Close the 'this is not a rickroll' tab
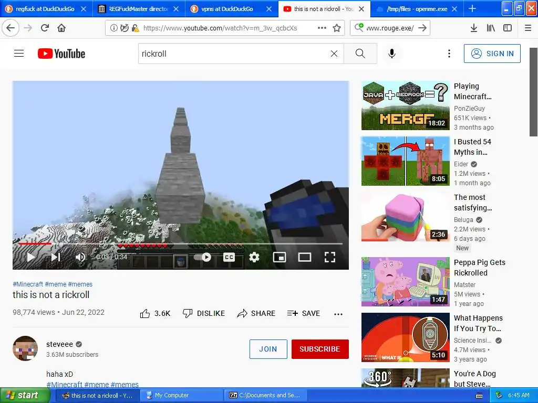 pos(361,9)
